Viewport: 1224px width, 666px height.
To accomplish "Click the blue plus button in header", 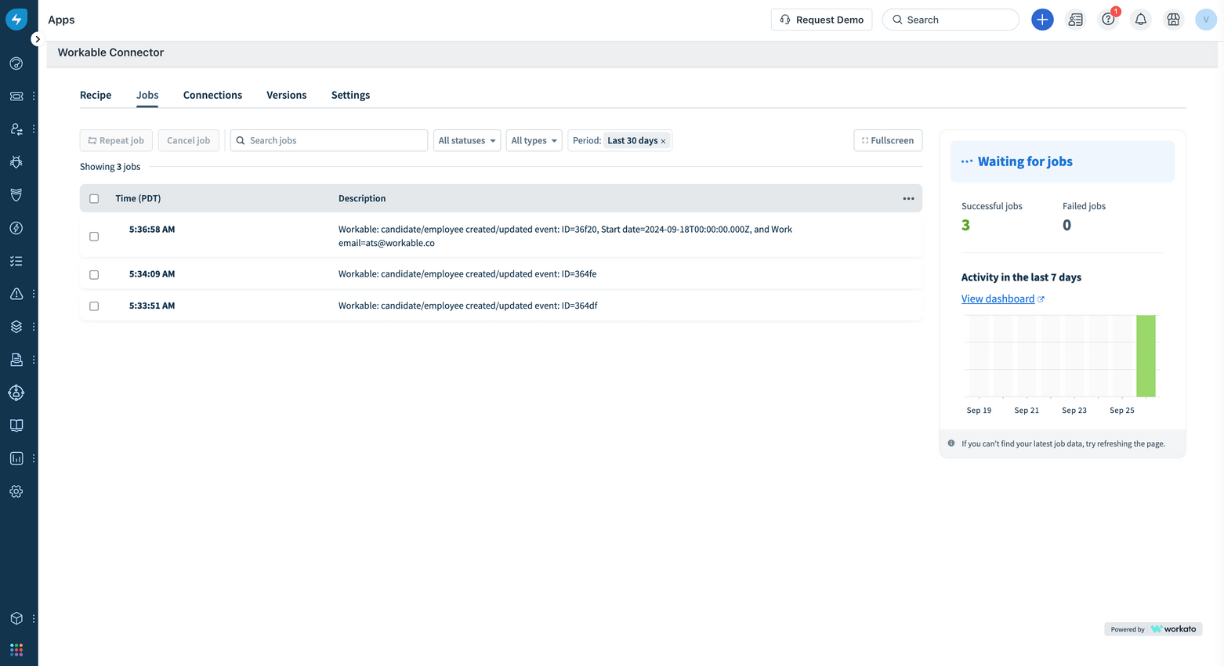I will [1042, 20].
